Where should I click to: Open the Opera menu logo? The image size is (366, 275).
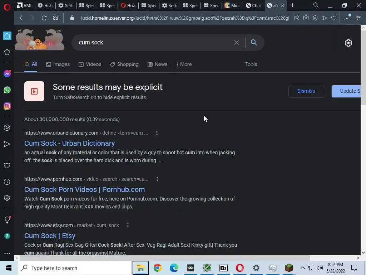pyautogui.click(x=7, y=6)
